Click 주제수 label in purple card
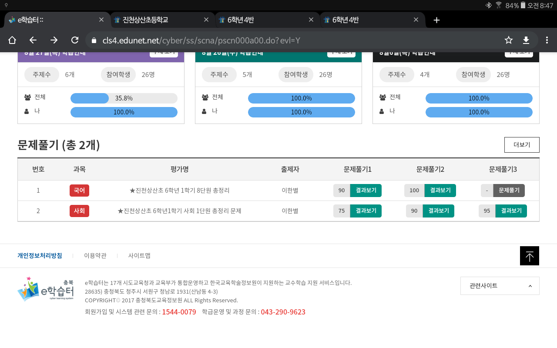The width and height of the screenshot is (557, 348). 42,74
